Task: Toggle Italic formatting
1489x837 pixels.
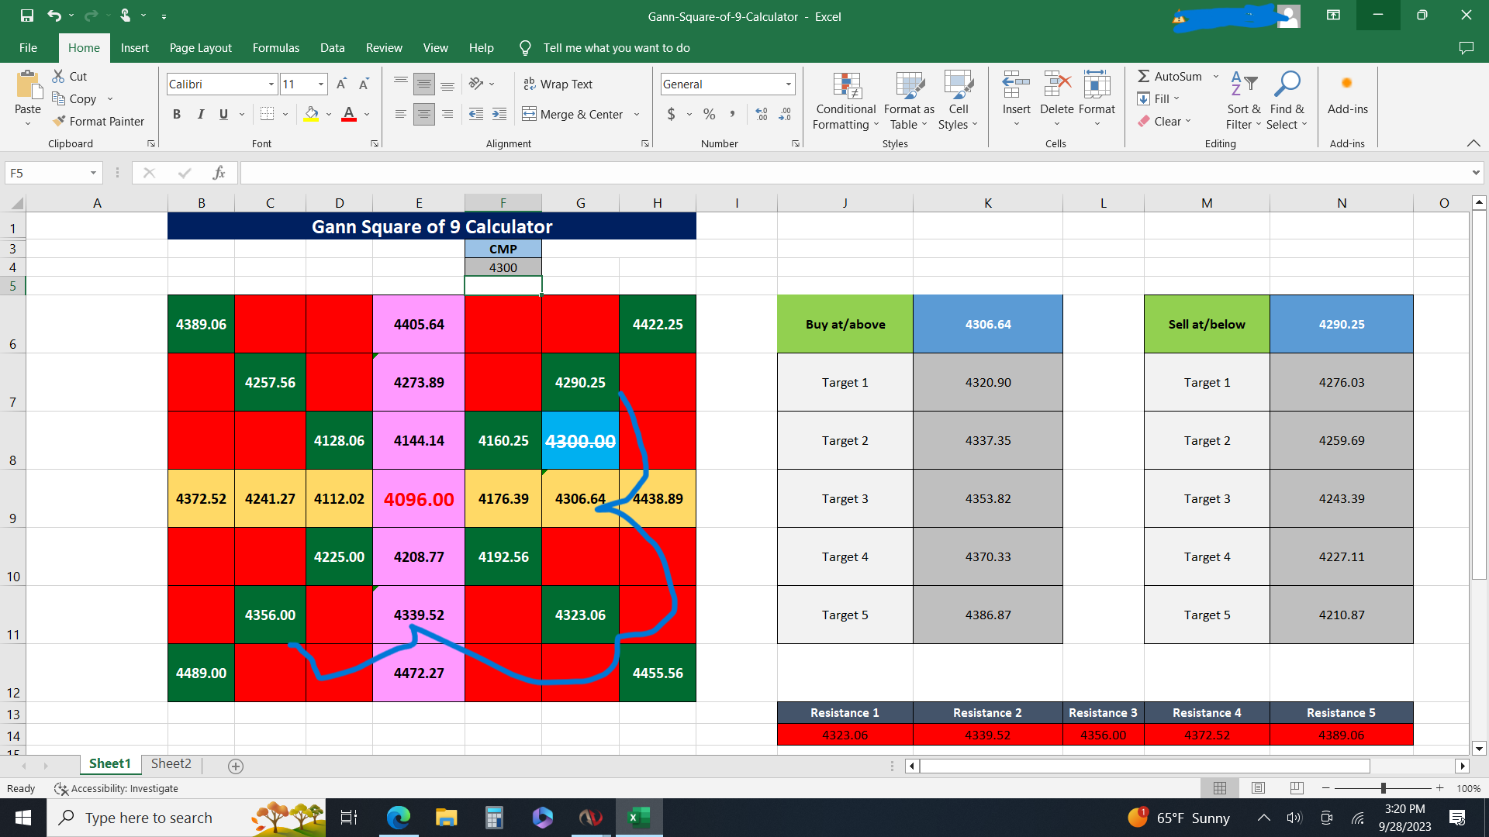Action: click(x=200, y=114)
